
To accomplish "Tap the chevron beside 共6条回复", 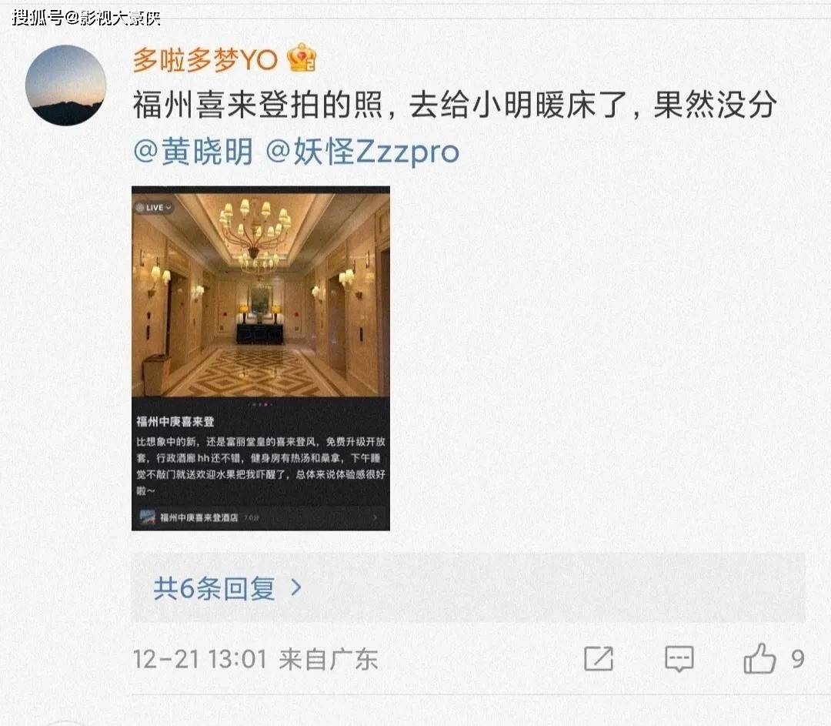I will pyautogui.click(x=296, y=587).
